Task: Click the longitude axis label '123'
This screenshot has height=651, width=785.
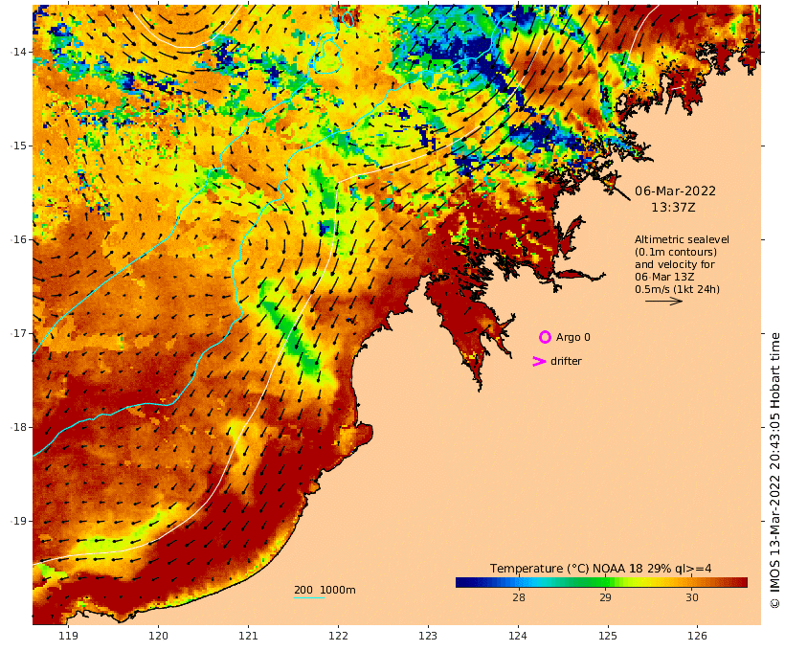Action: 428,636
